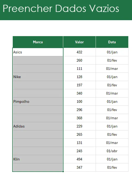Viewport: 132px width, 174px height.
Task: Click the Marca column header
Action: [x=38, y=42]
